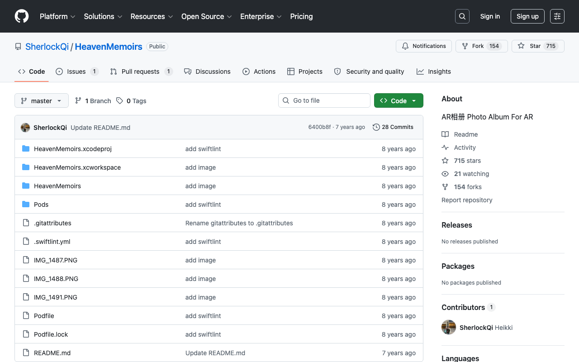The height and width of the screenshot is (362, 579).
Task: Open the SherlockQi contributor avatar thumbnail
Action: click(449, 327)
